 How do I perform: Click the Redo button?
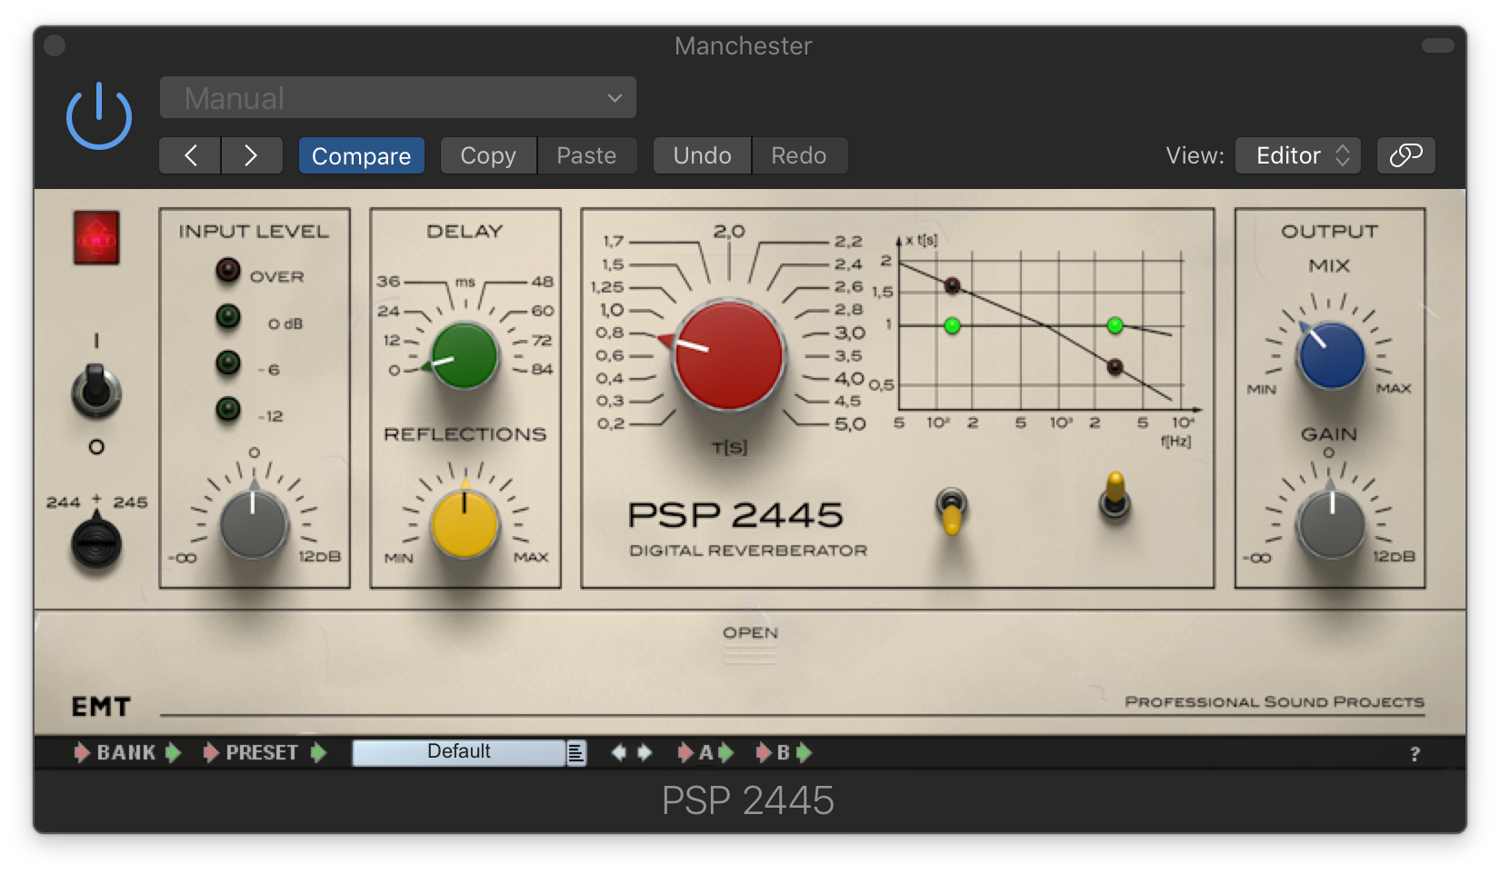click(x=799, y=155)
